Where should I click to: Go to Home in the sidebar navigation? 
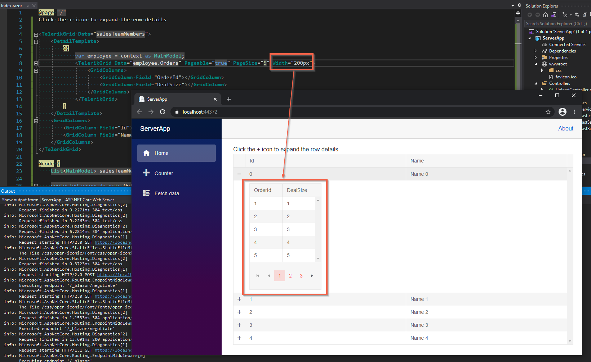tap(177, 153)
